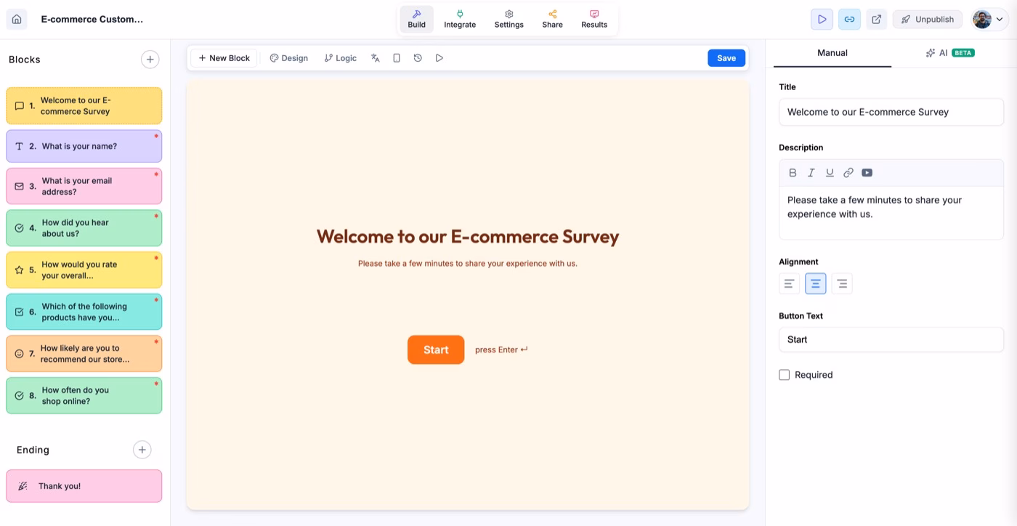This screenshot has height=526, width=1017.
Task: Copy the form link via chain icon
Action: coord(849,20)
